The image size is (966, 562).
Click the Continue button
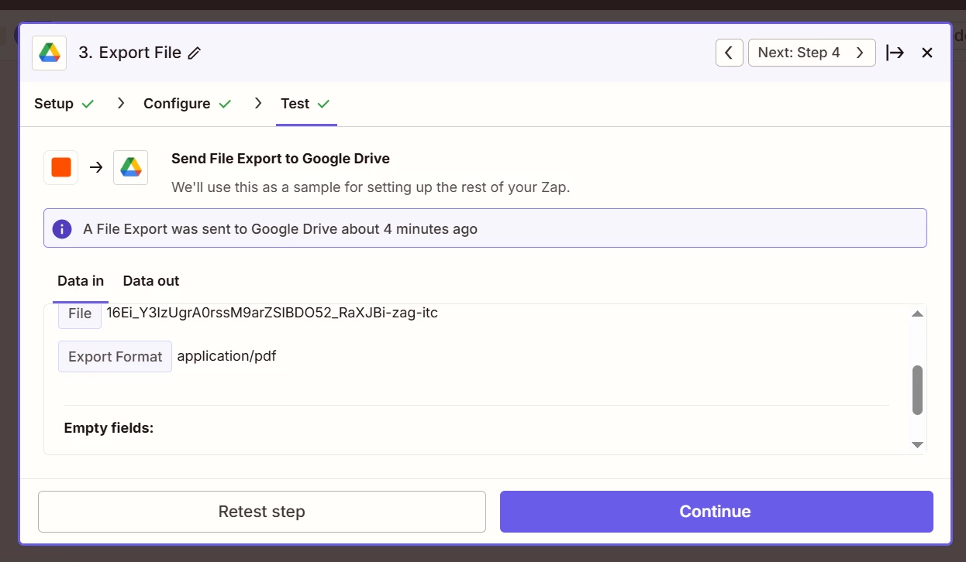pos(716,512)
